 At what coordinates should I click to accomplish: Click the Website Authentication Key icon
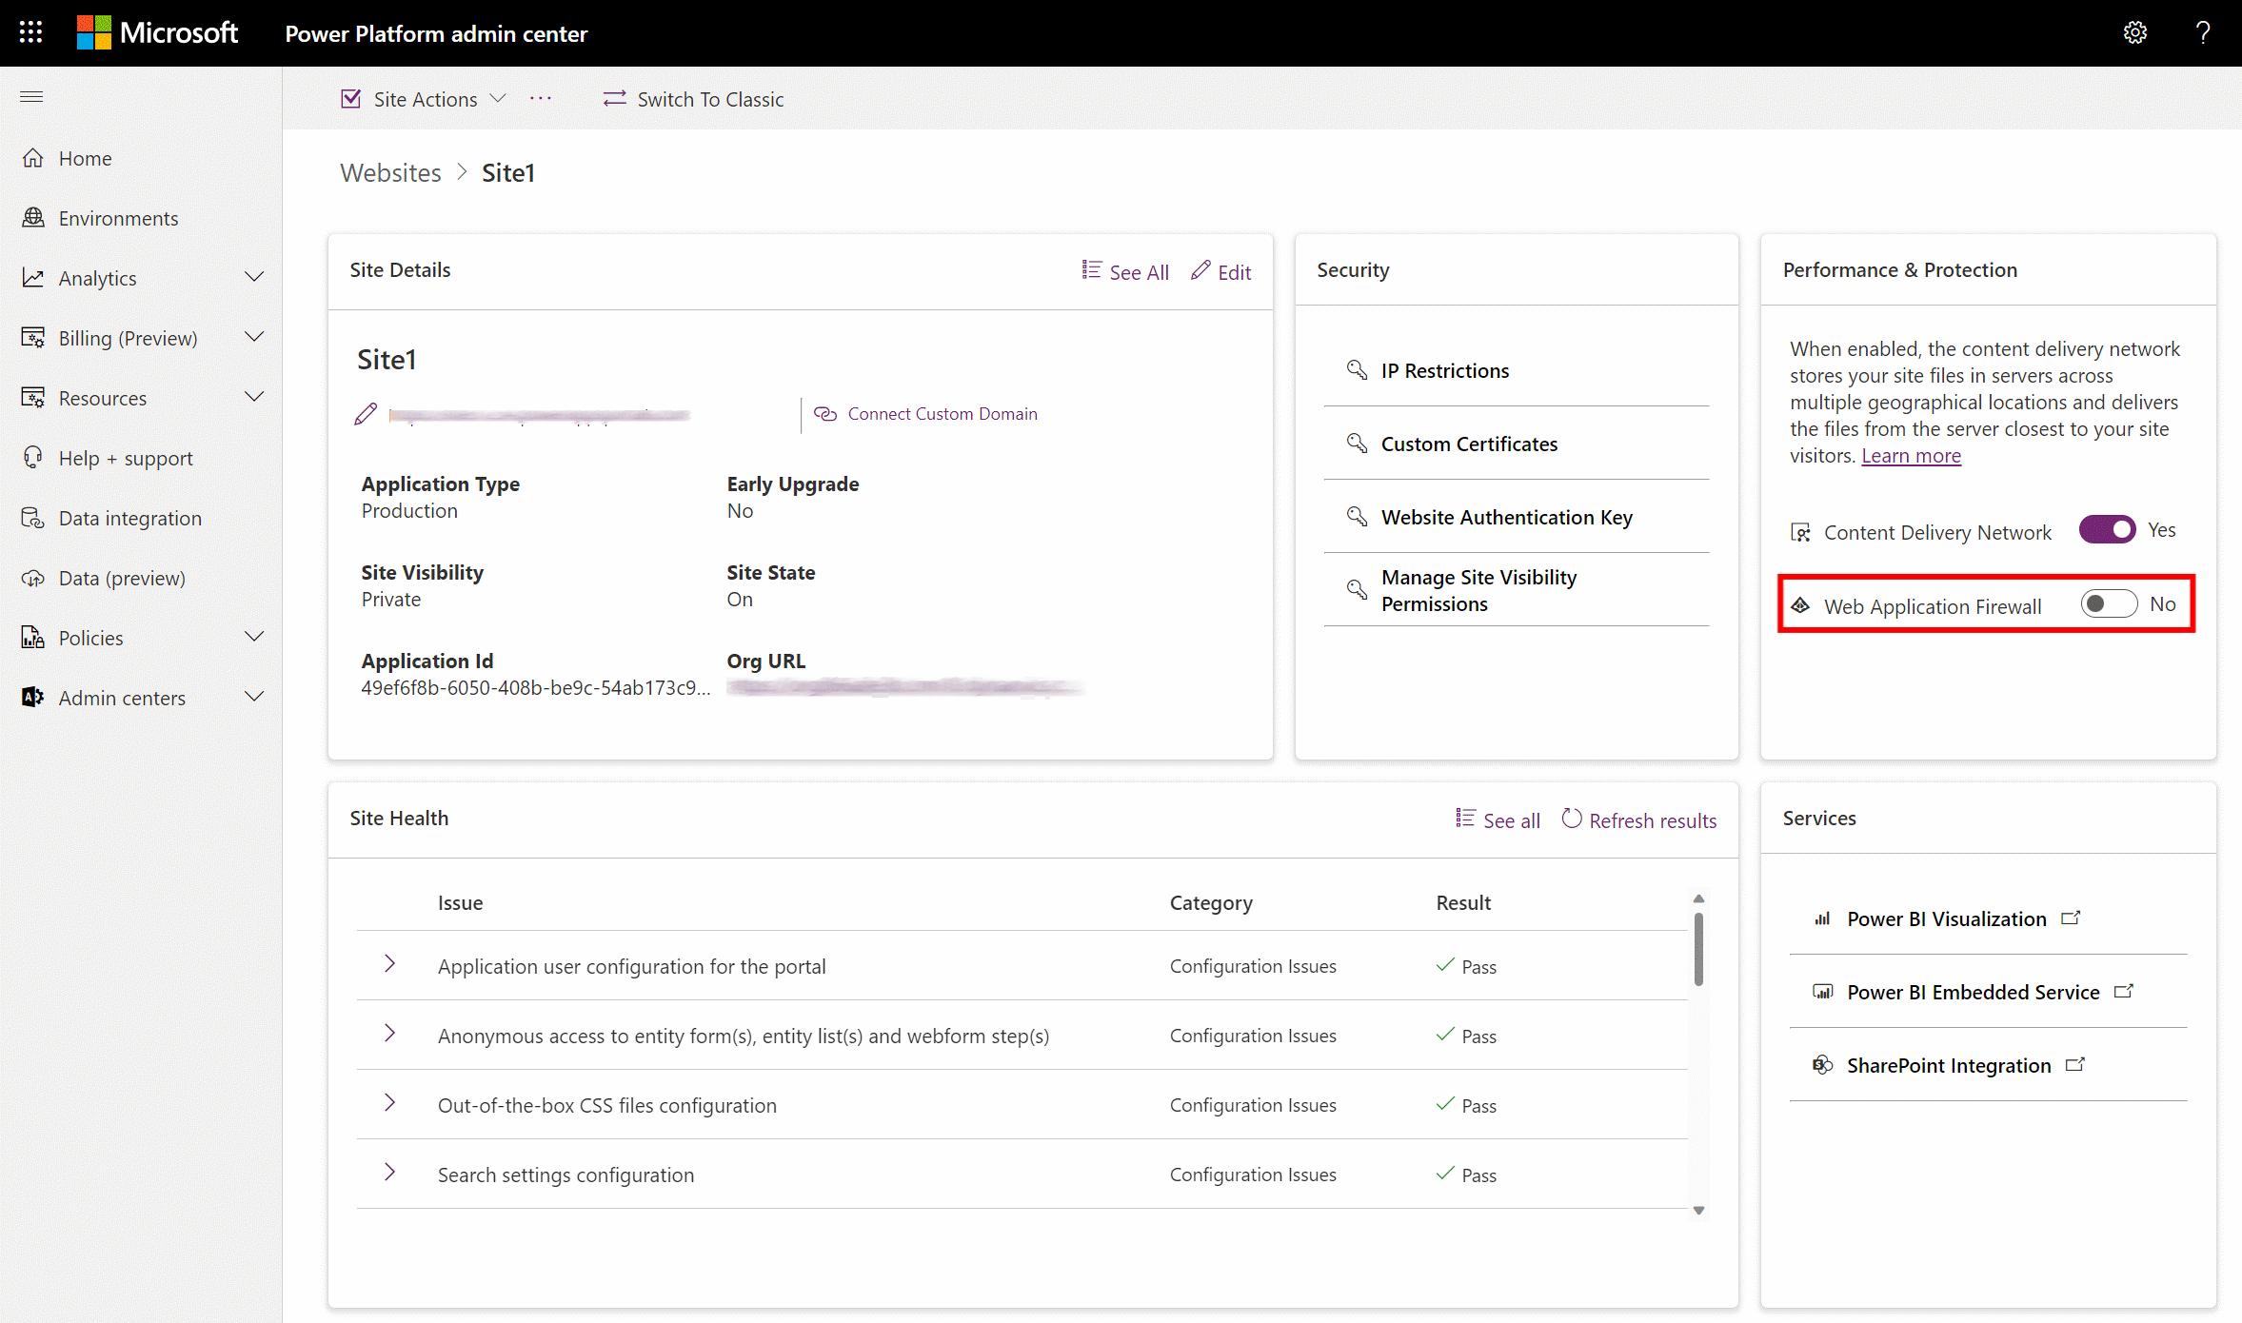coord(1356,515)
